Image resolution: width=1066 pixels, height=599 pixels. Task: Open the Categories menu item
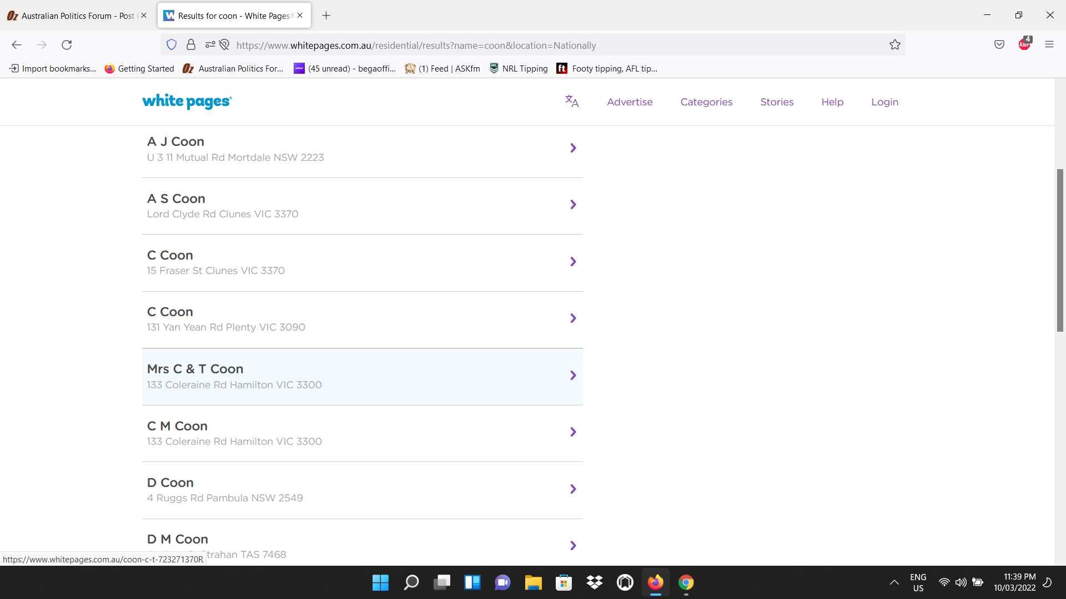(x=706, y=102)
